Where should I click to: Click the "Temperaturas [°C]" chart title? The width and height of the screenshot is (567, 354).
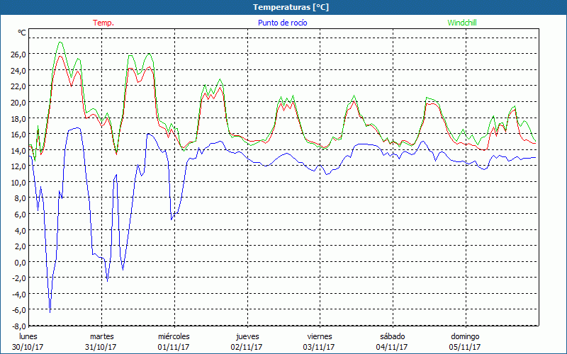pyautogui.click(x=283, y=7)
